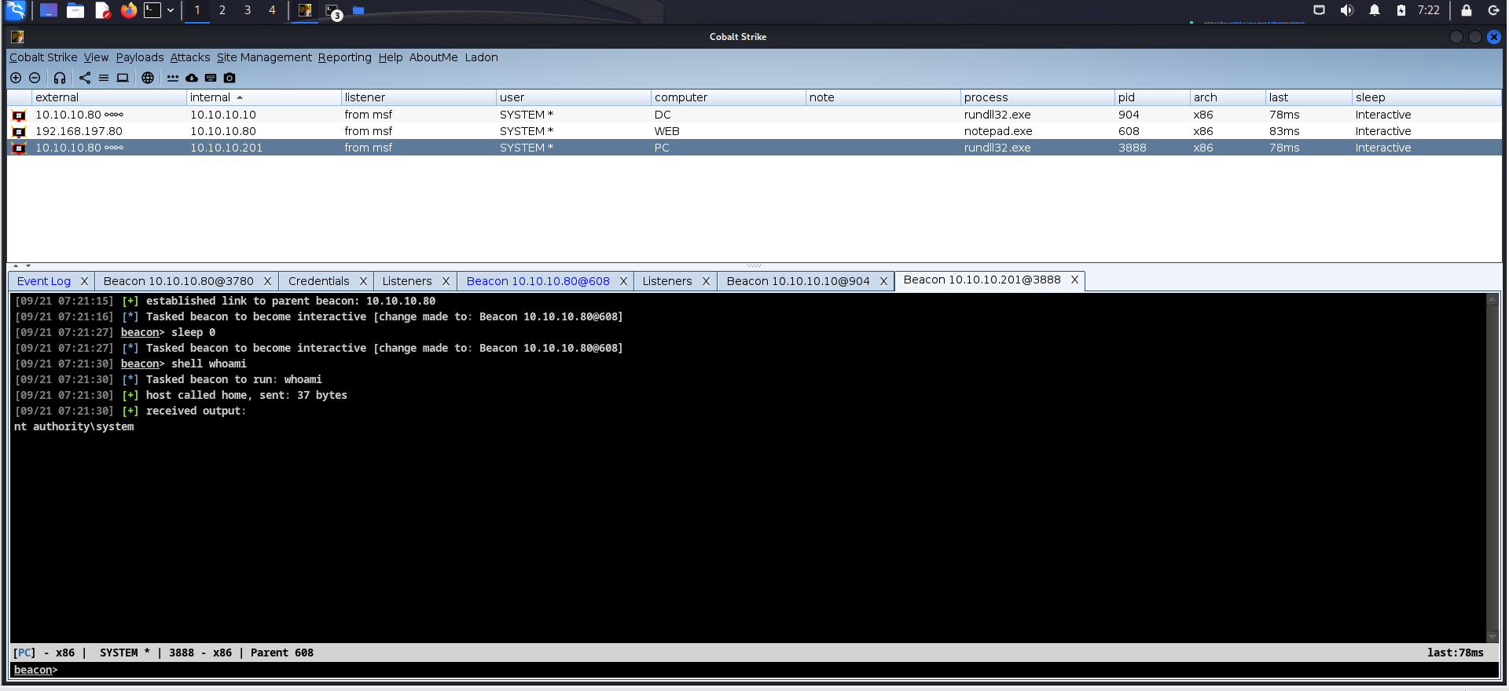Close the Credentials tab
Screen dimensions: 1509x691
[x=363, y=281]
